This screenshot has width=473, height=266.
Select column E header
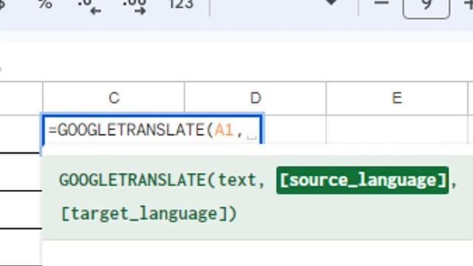[x=397, y=98]
